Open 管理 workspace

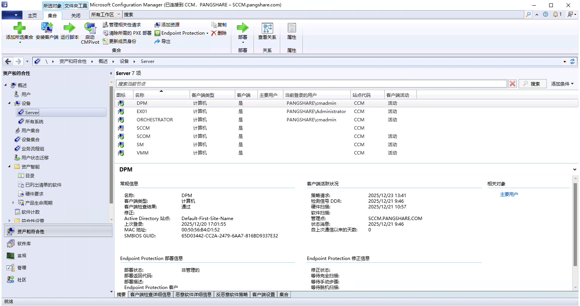coord(58,268)
